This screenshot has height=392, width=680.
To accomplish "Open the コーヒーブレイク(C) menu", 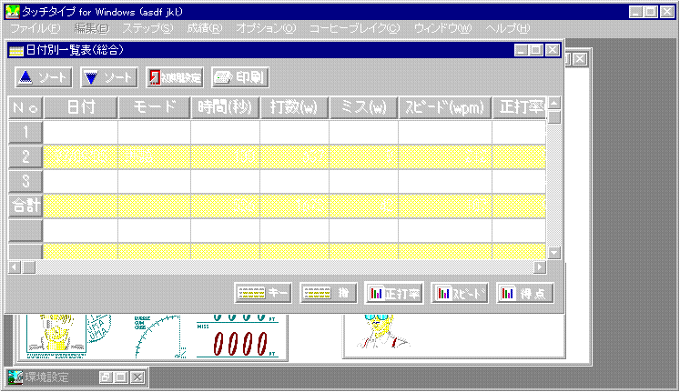I will tap(354, 28).
